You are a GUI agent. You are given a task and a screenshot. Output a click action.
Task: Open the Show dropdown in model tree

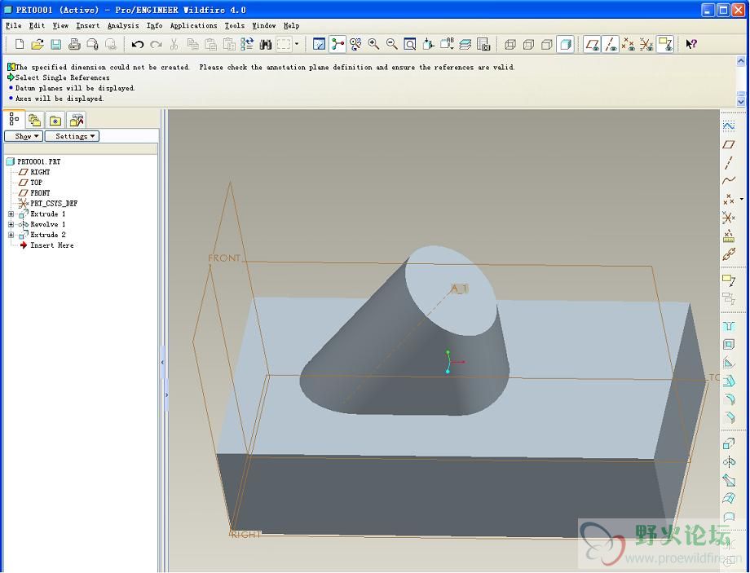coord(24,136)
